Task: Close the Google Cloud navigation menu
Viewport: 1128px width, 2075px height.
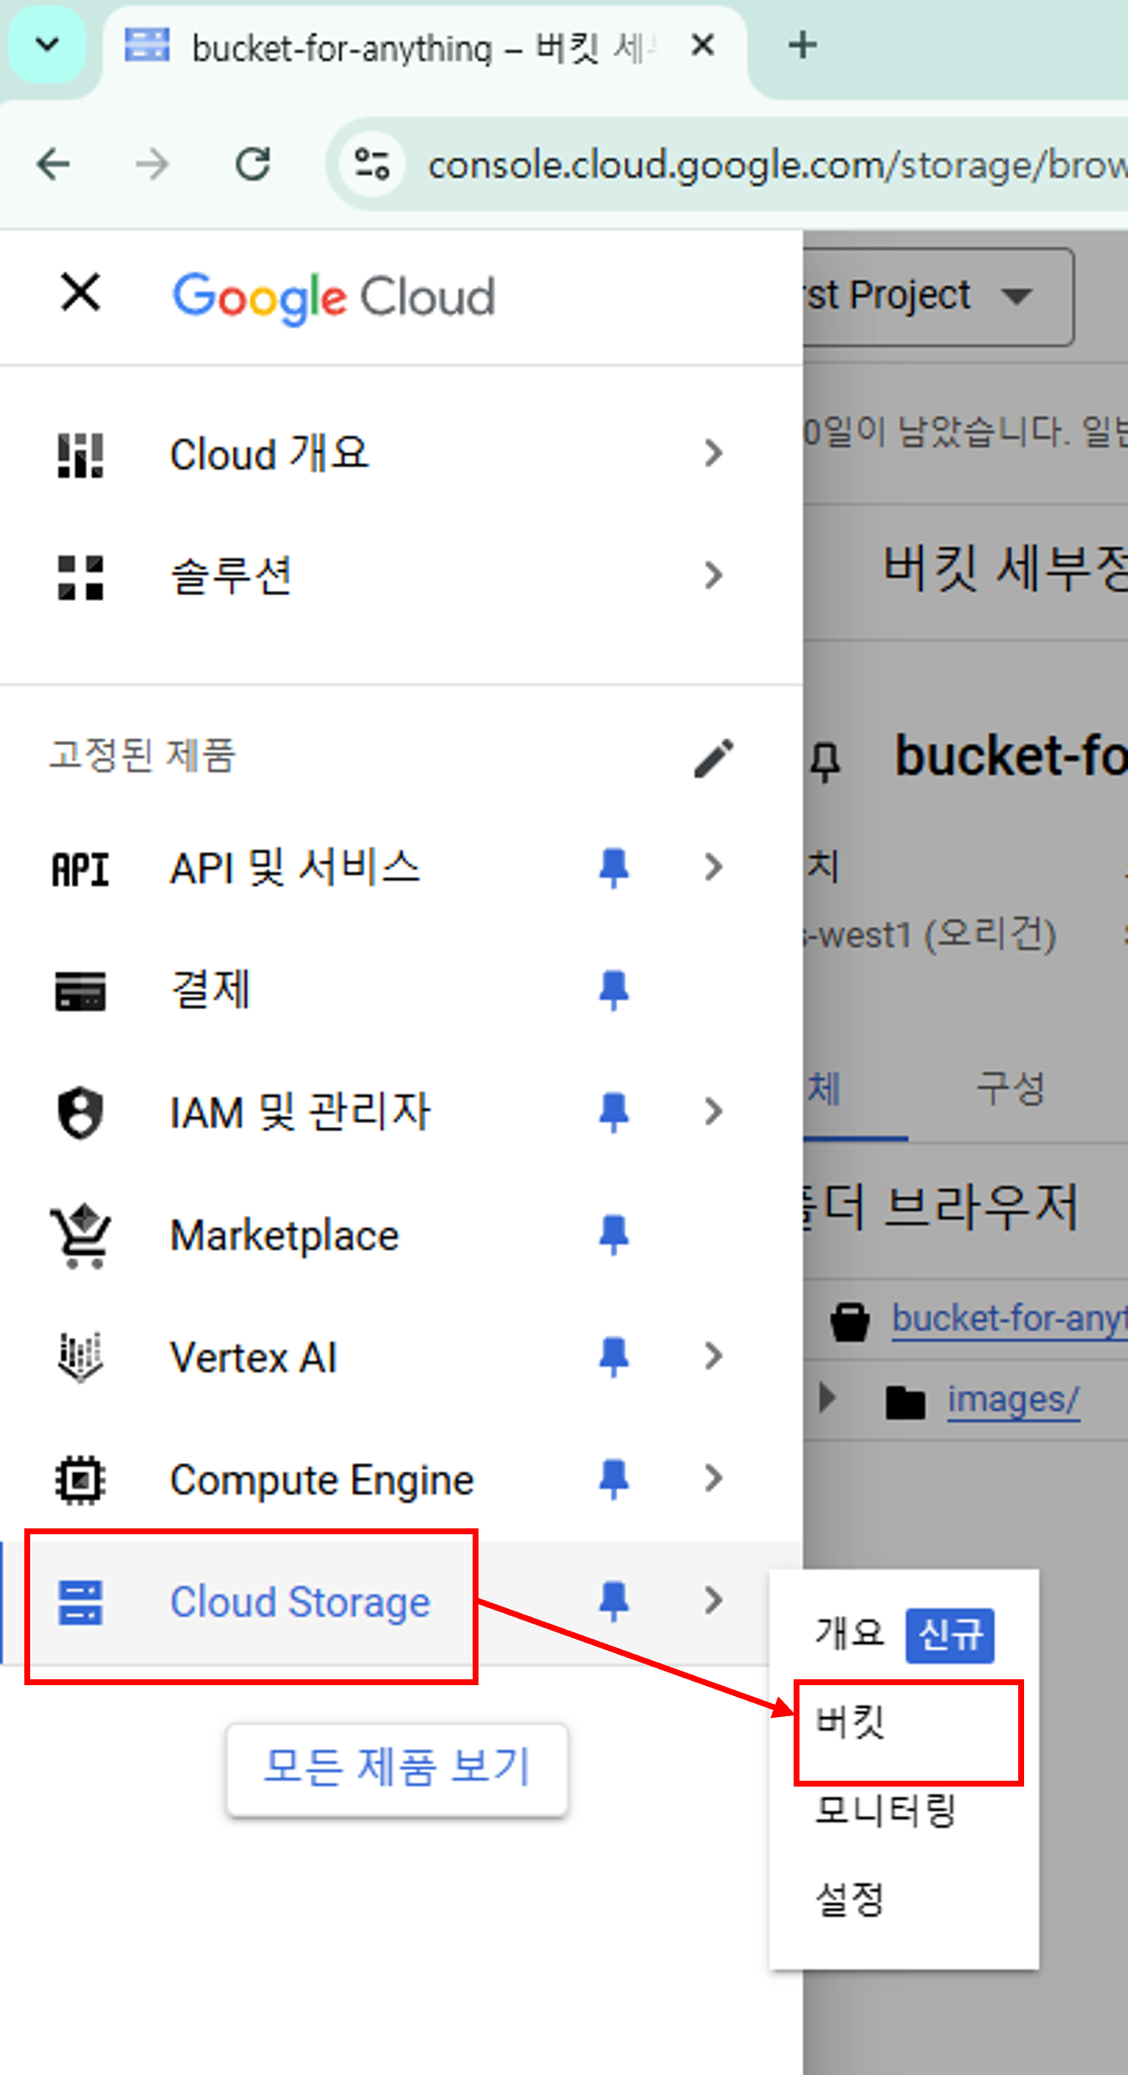Action: pyautogui.click(x=80, y=293)
